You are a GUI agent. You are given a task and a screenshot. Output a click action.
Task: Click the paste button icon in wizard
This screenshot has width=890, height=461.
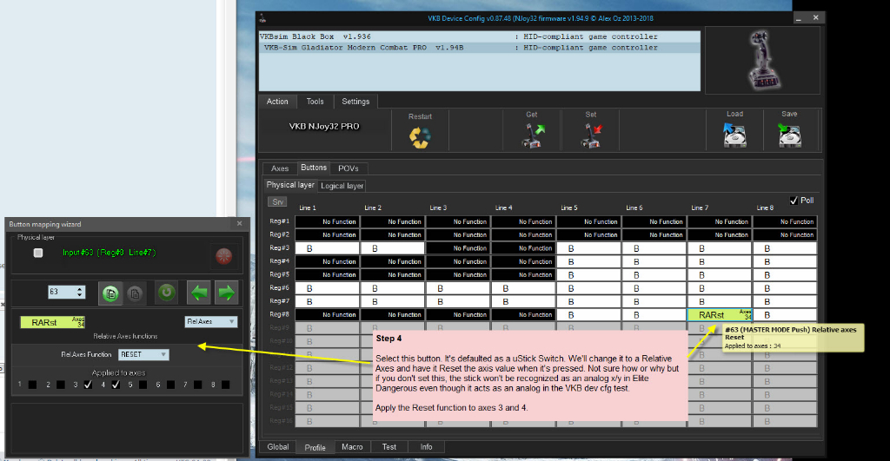click(x=135, y=293)
